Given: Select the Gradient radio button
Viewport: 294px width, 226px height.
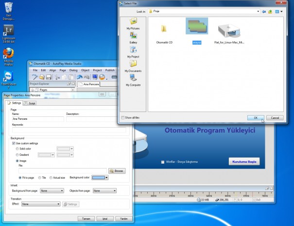Looking at the screenshot, I should 17,155.
